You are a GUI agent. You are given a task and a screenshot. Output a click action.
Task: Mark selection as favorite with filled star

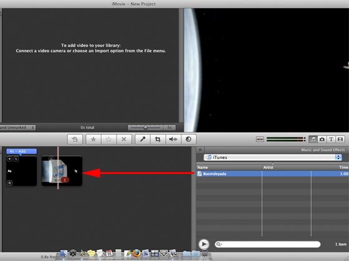click(x=93, y=139)
